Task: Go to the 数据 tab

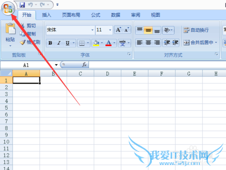Action: (x=116, y=15)
